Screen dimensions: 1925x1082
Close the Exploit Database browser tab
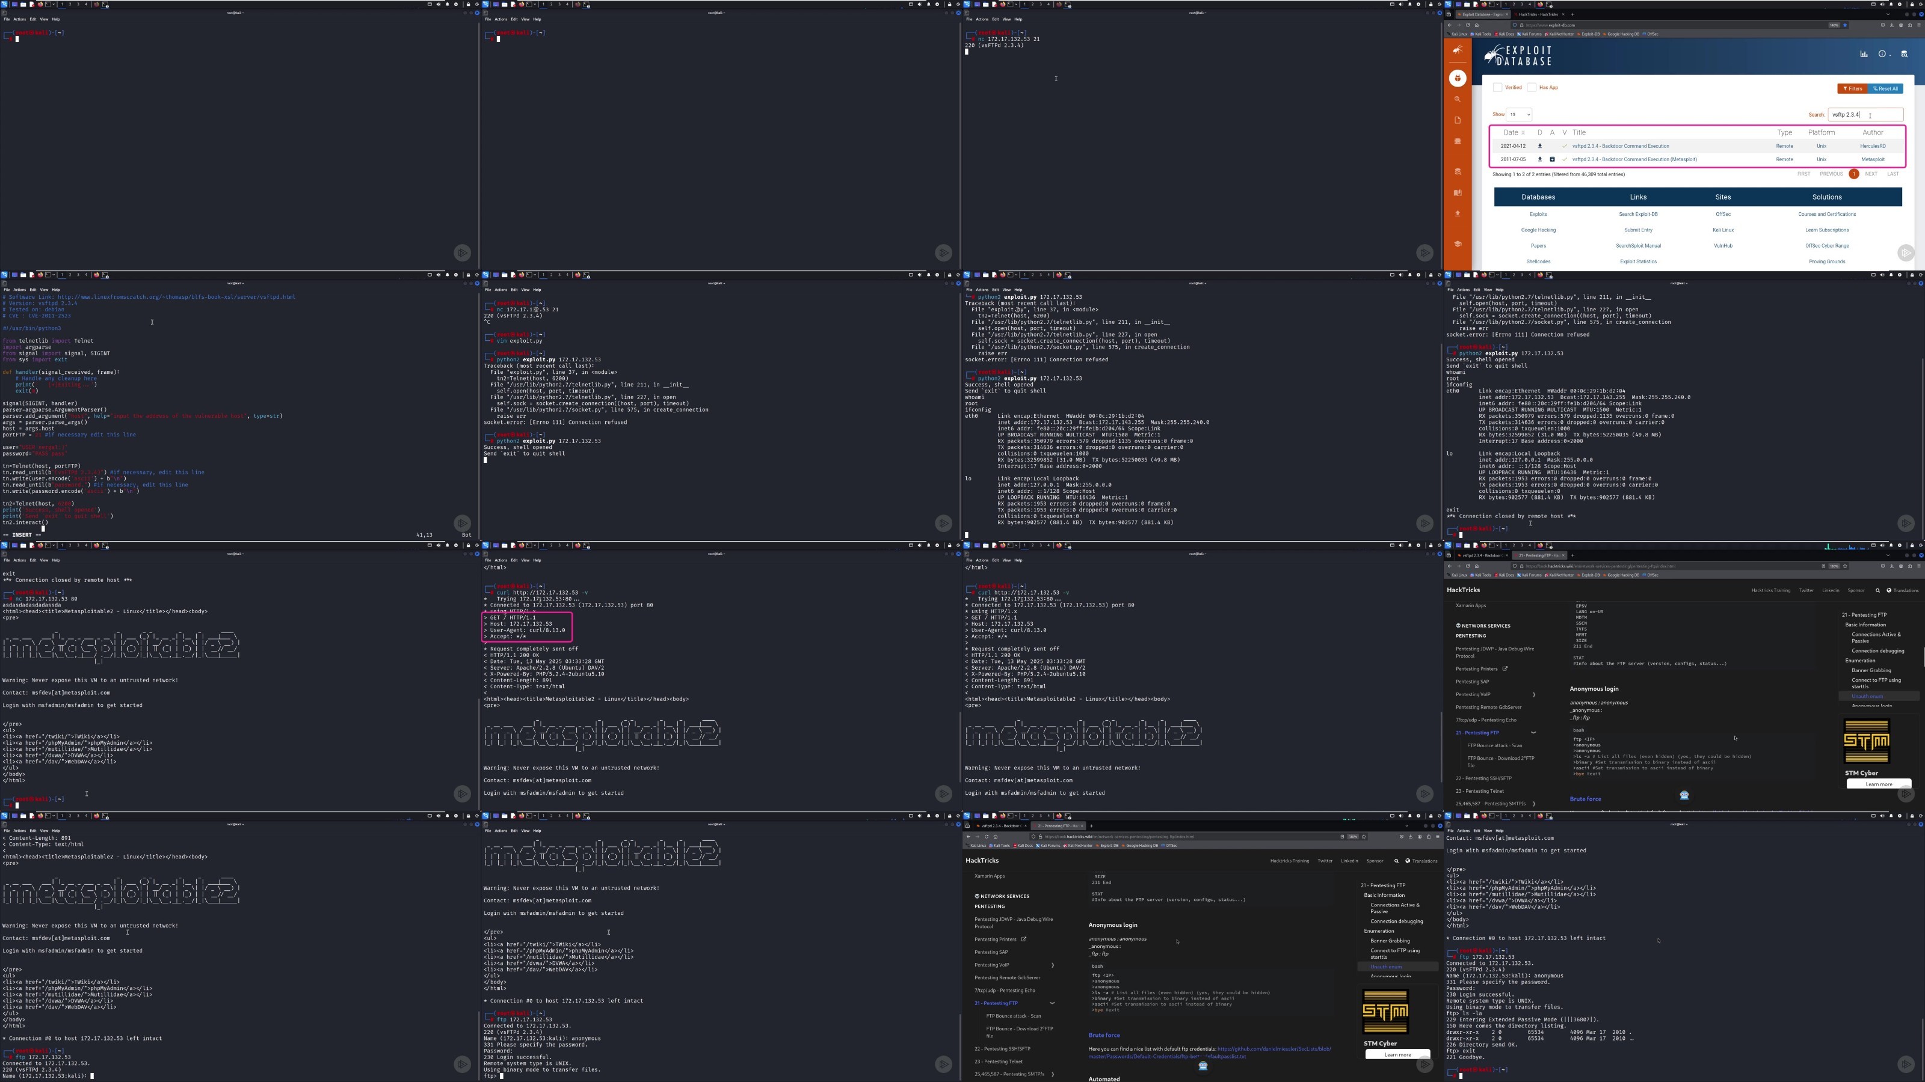(x=1506, y=14)
